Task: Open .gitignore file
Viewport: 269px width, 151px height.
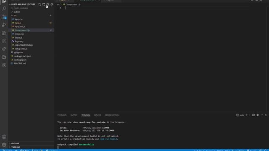Action: pos(31,52)
